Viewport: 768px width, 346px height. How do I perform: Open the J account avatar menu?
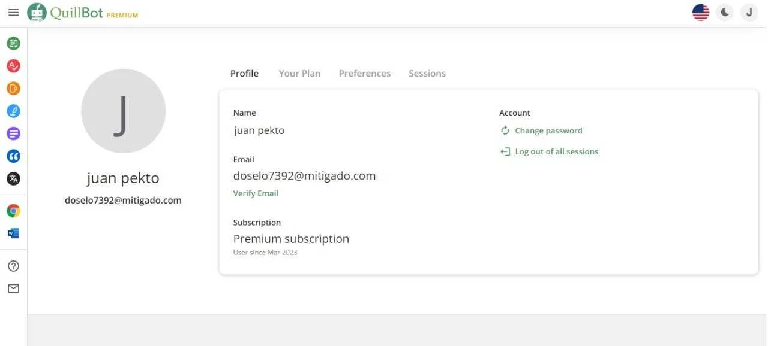(749, 12)
